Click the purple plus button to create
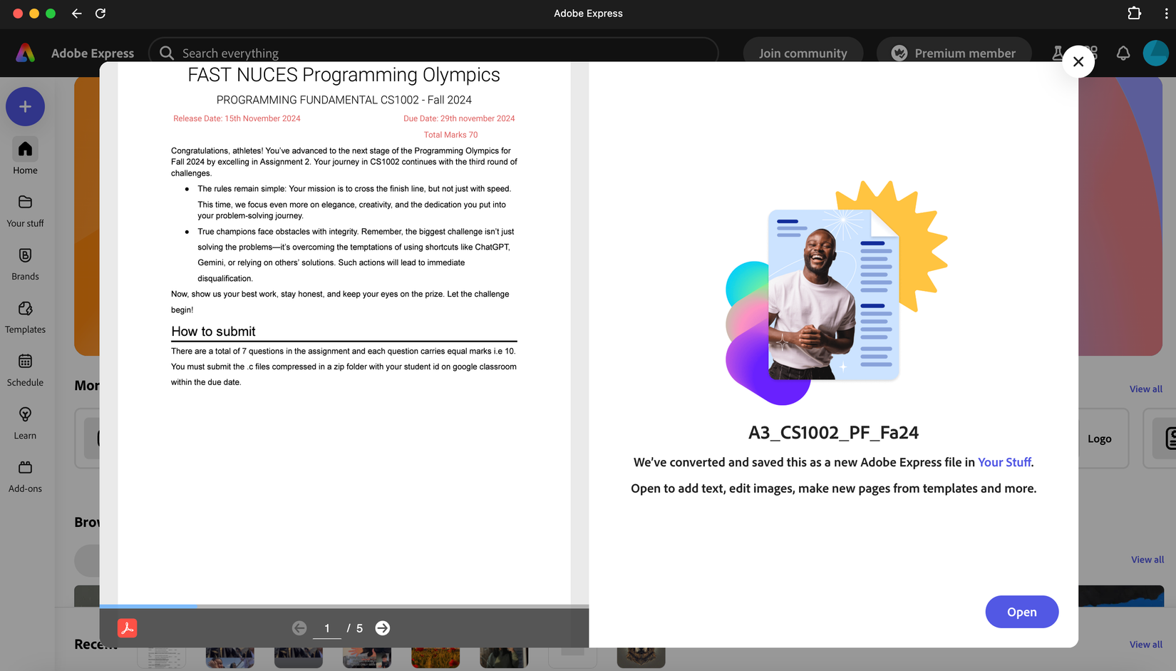The height and width of the screenshot is (671, 1176). (25, 106)
